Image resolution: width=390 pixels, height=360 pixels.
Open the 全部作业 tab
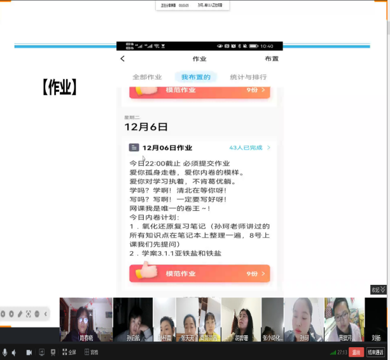(147, 77)
